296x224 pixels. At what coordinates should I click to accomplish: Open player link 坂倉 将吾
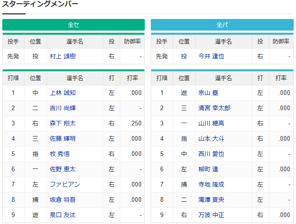[63, 200]
